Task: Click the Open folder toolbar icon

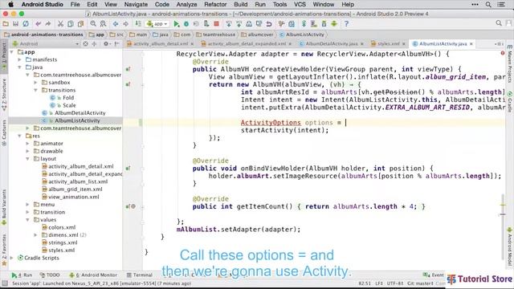Action: (6, 24)
